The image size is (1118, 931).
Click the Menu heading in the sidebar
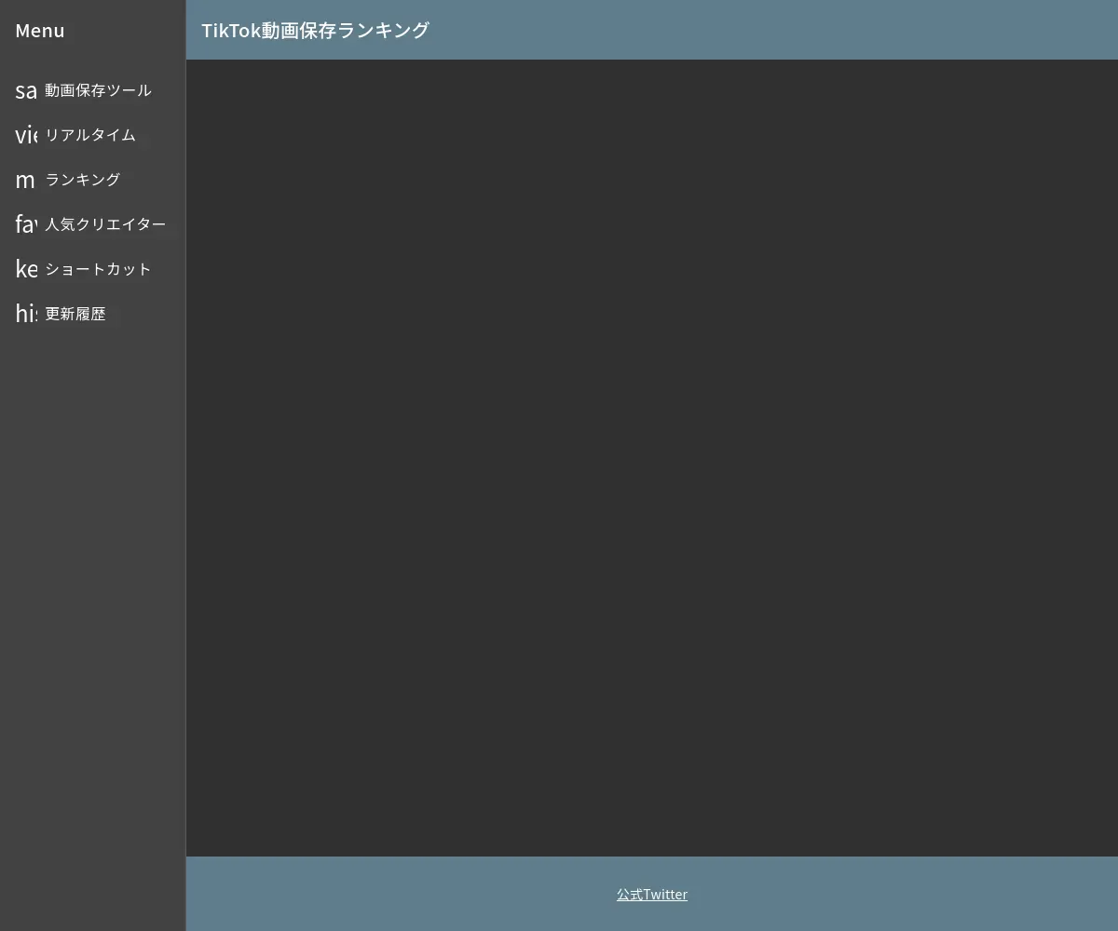click(40, 30)
